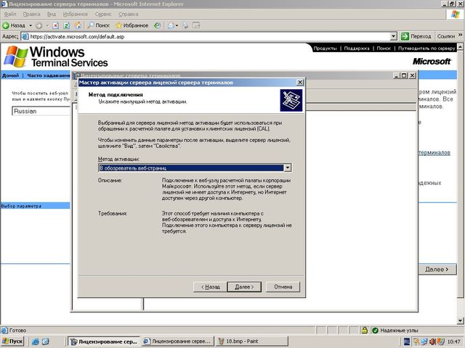Open the History icon in IE toolbar
465x348 pixels.
point(157,25)
